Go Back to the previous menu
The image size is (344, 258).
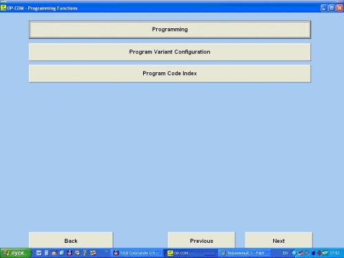[x=71, y=240]
